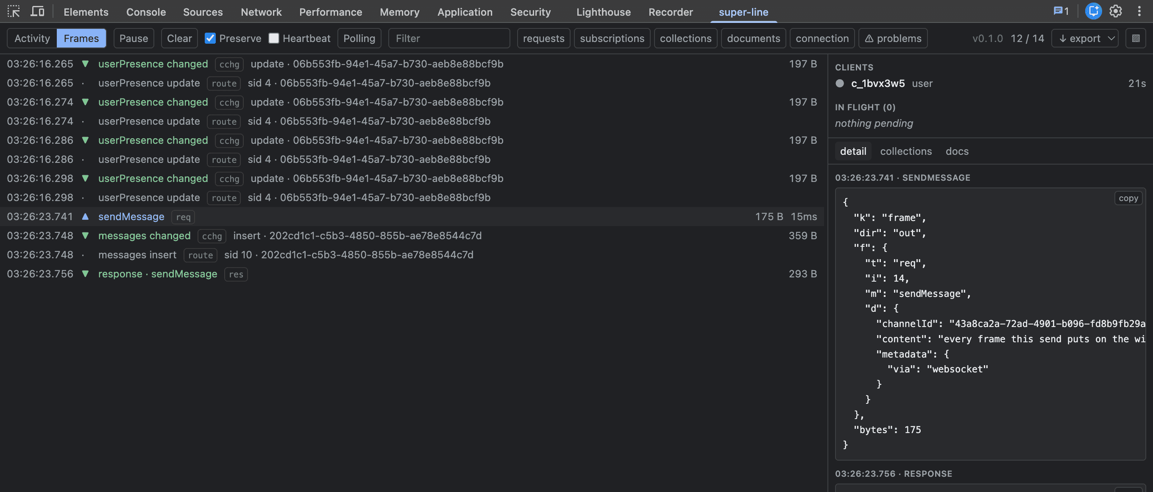
Task: Switch to Activity view
Action: tap(32, 39)
